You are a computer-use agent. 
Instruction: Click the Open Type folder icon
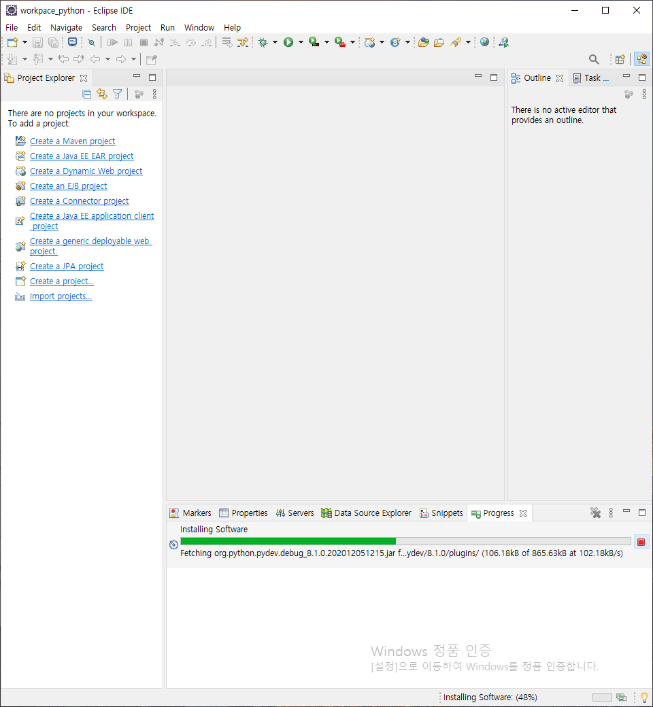coord(423,42)
